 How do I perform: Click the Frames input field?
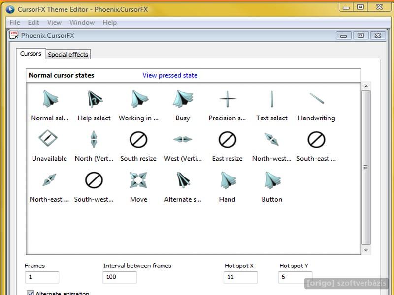(42, 277)
